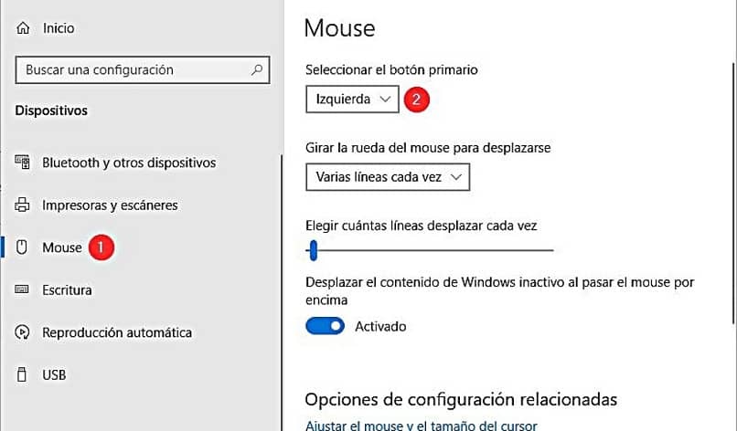Click the scroll lines slider handle

313,248
